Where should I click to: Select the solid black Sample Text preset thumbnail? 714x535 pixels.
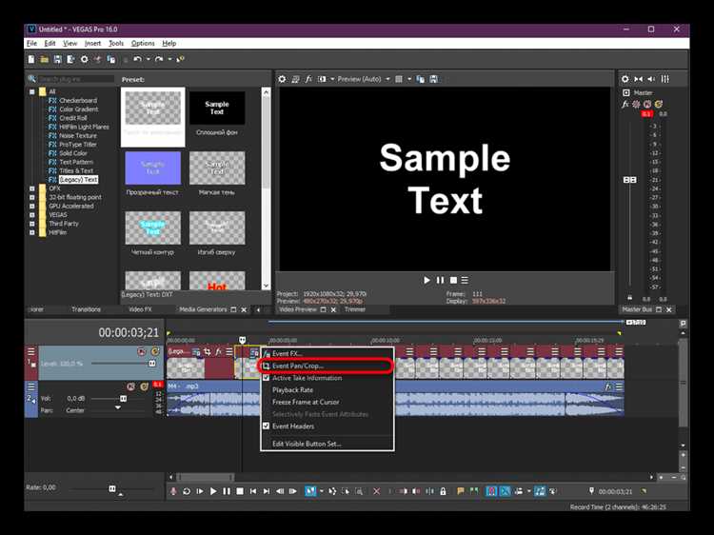coord(217,108)
